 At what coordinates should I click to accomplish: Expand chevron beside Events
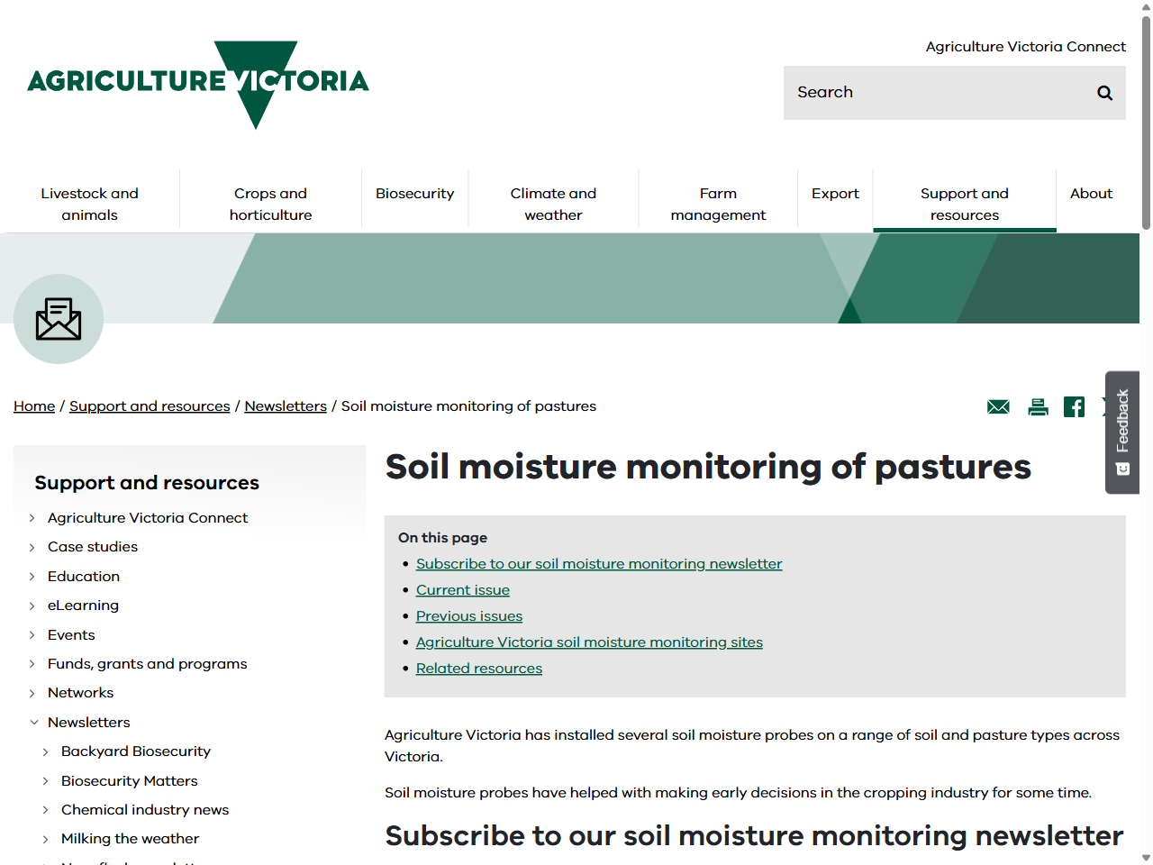coord(32,635)
